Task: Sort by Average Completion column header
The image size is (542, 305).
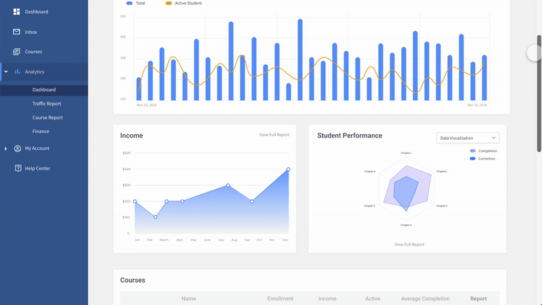Action: coord(425,299)
